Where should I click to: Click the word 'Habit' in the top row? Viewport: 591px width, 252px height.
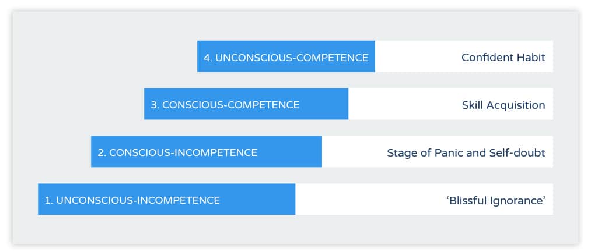530,58
